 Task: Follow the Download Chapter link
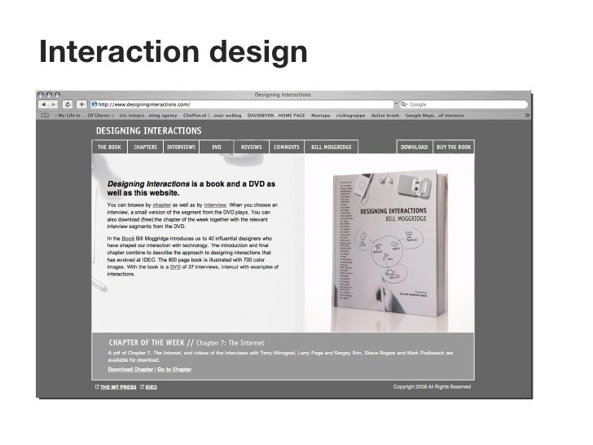click(x=130, y=369)
